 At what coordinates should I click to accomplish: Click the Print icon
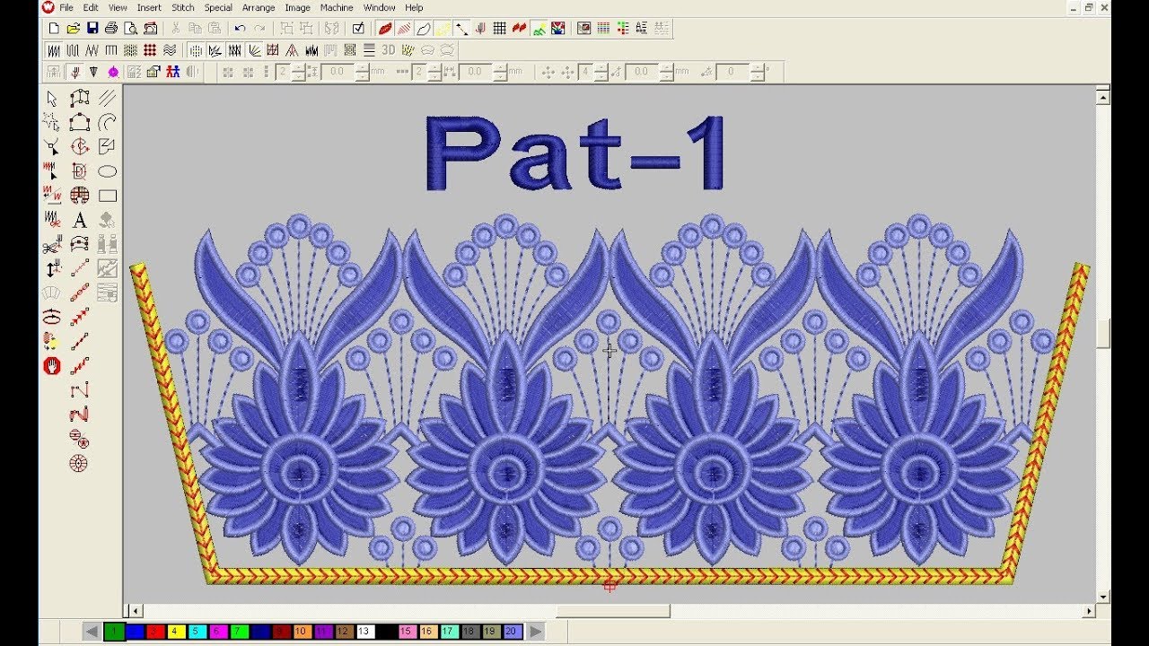pyautogui.click(x=111, y=29)
